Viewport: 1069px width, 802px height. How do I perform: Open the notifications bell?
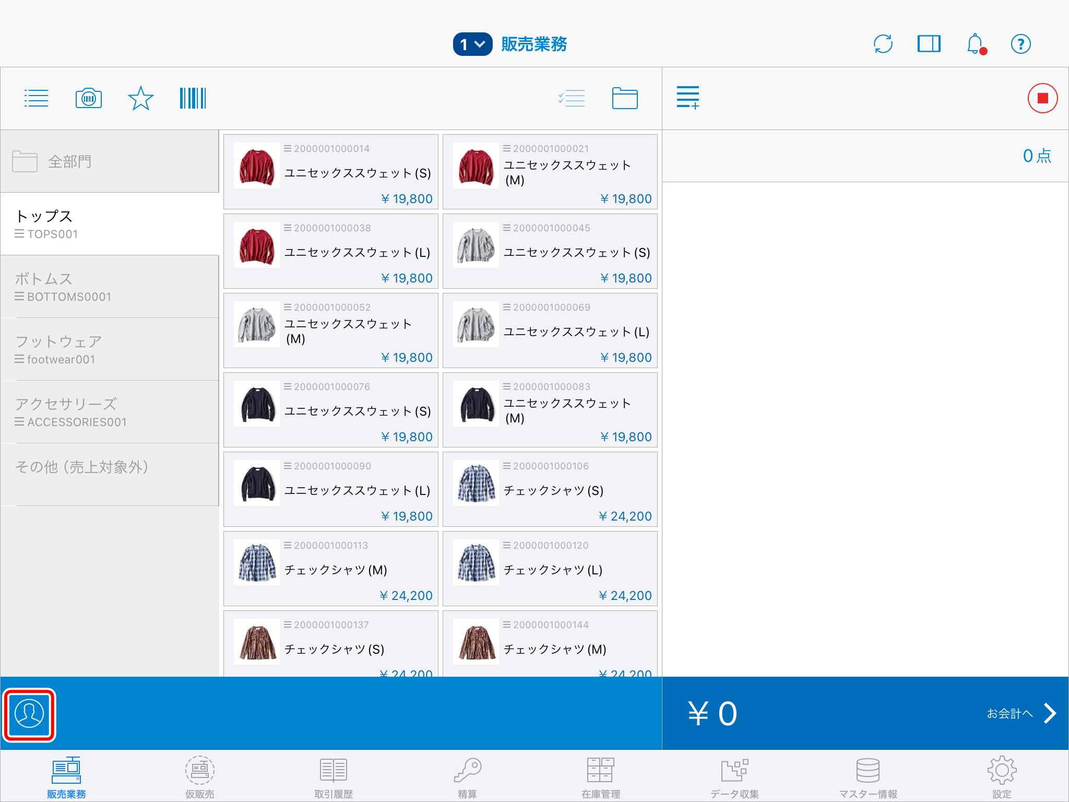(975, 44)
